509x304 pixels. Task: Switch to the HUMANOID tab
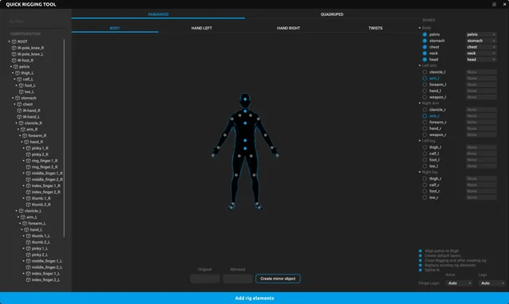(x=158, y=14)
